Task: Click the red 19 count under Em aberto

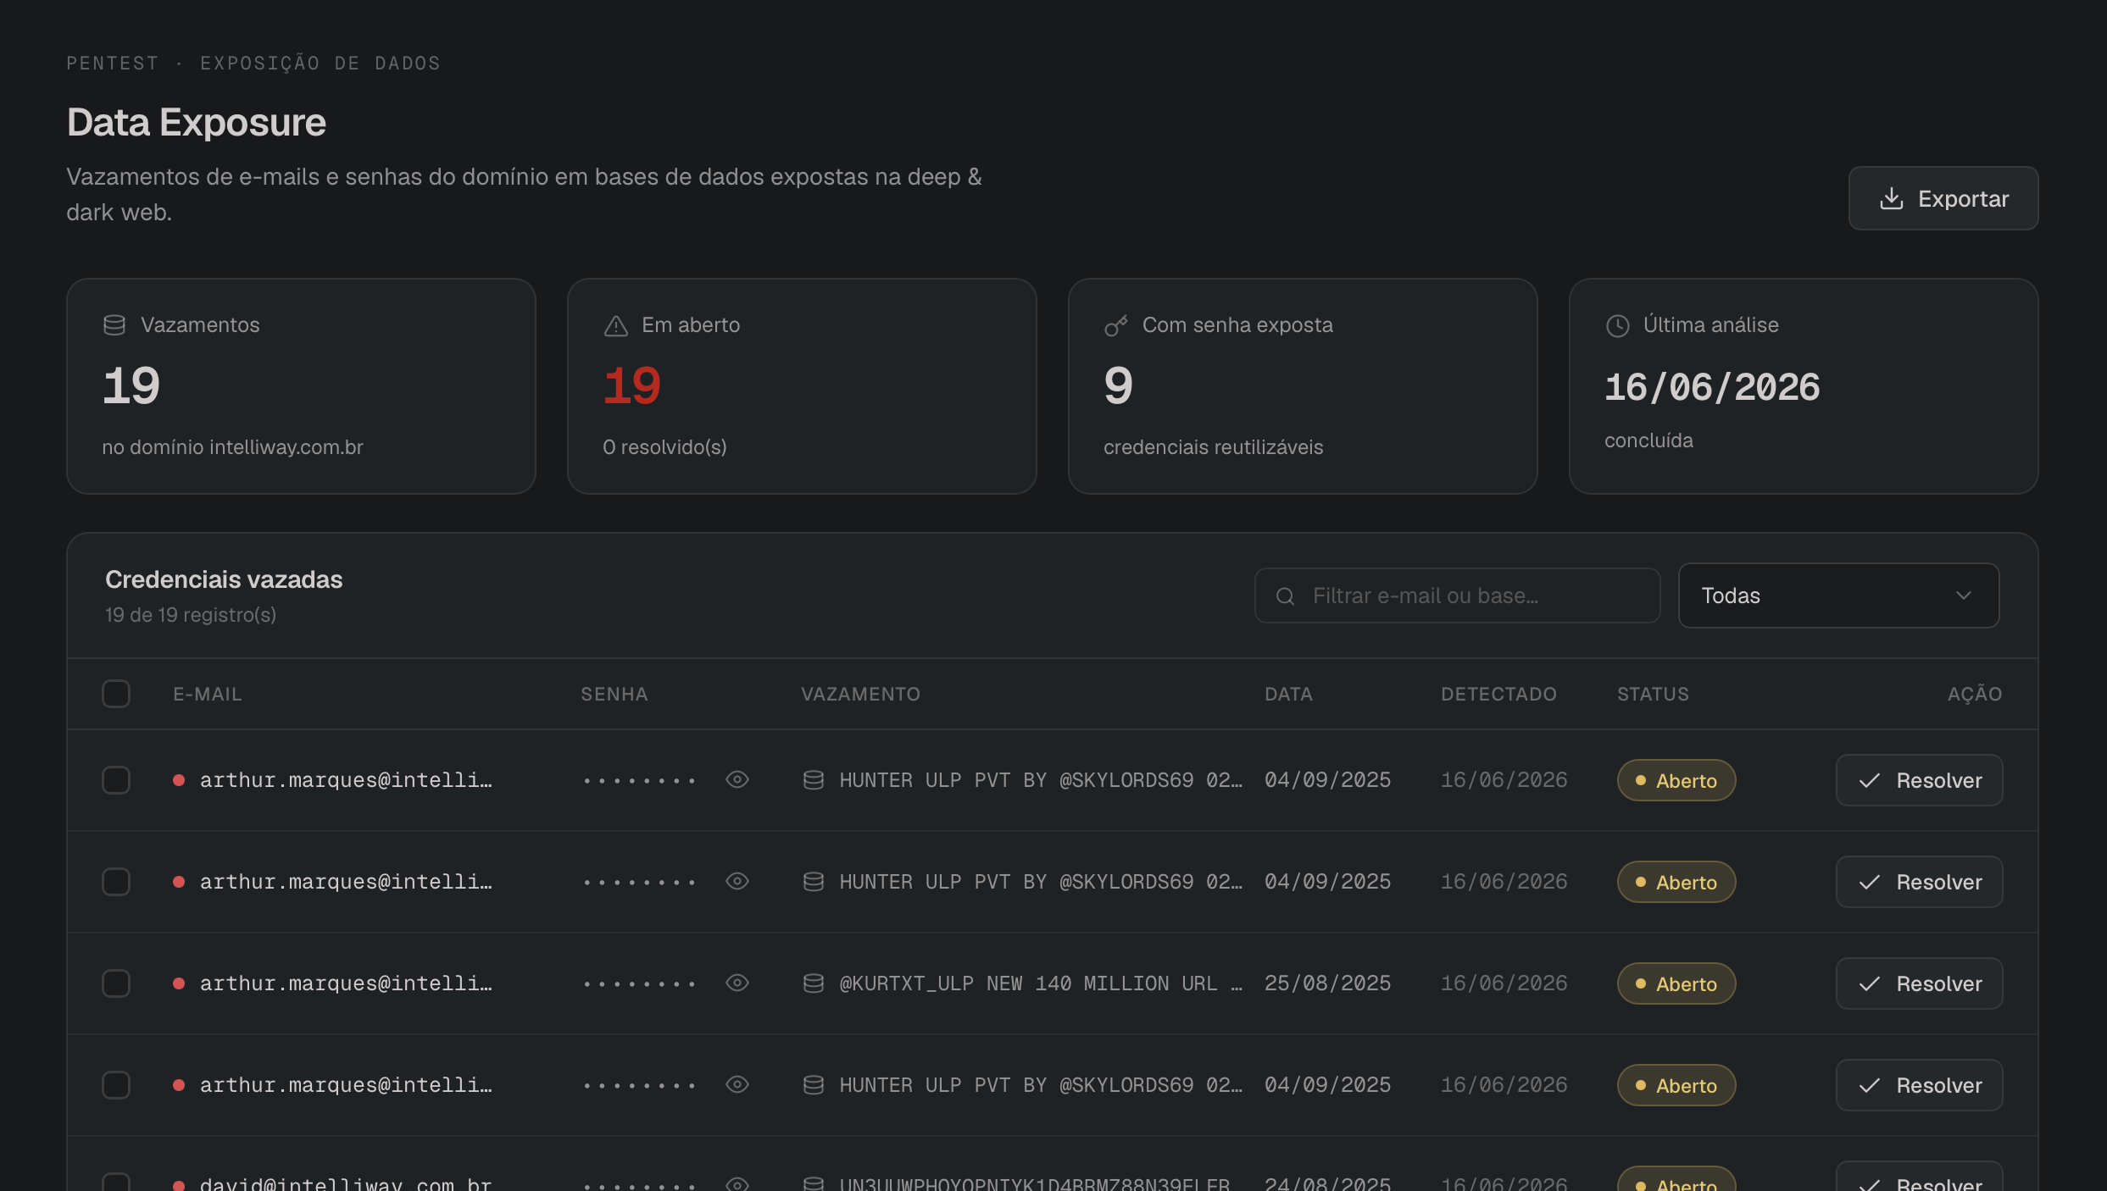Action: [x=631, y=386]
